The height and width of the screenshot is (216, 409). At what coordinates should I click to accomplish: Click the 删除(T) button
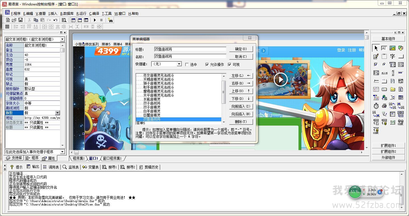click(x=241, y=122)
